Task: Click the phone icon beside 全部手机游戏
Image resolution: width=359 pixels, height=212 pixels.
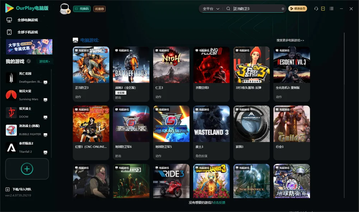Action: pyautogui.click(x=9, y=32)
